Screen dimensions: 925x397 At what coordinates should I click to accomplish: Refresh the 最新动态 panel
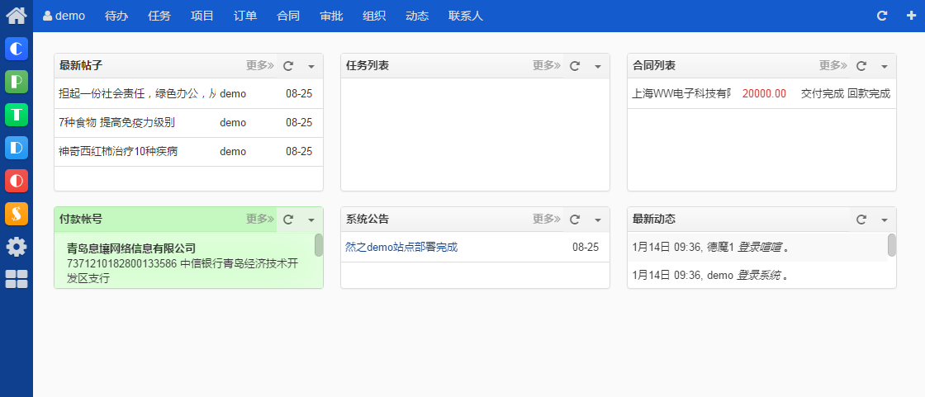point(861,220)
